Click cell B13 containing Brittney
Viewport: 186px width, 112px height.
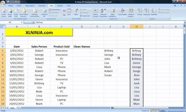(39, 83)
